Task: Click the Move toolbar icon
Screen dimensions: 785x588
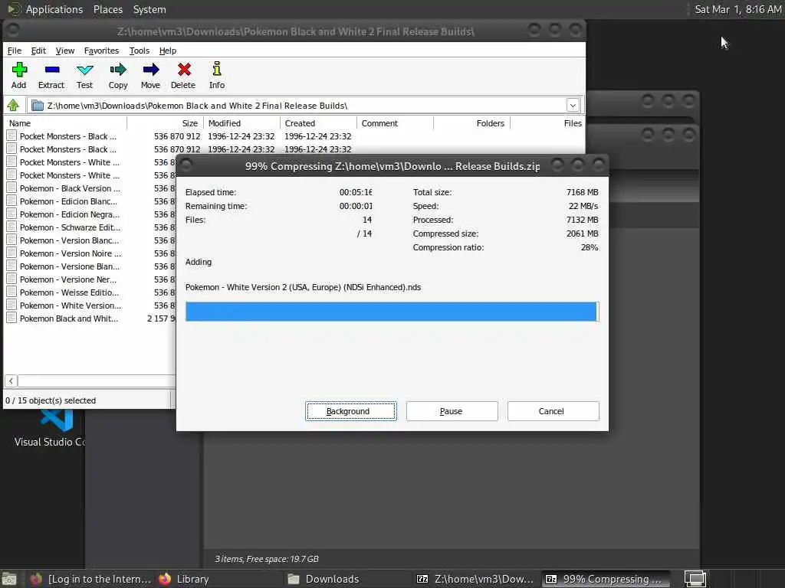Action: click(151, 76)
